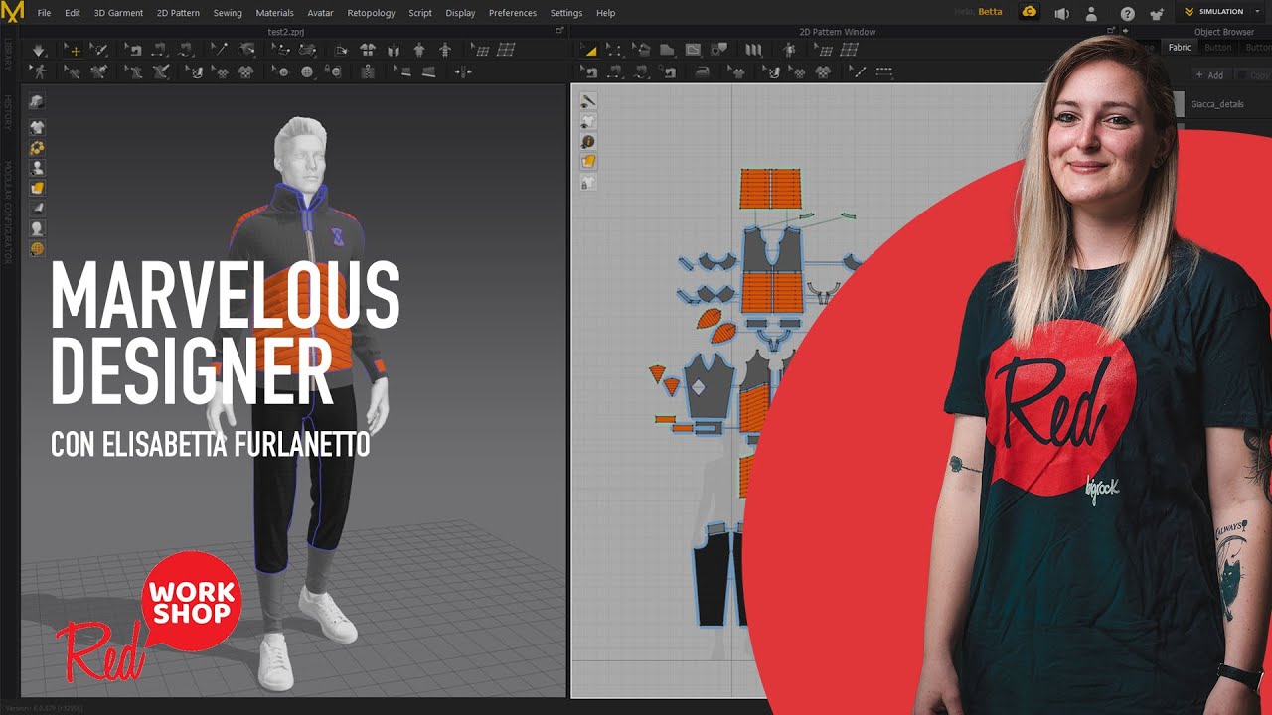The width and height of the screenshot is (1272, 715).
Task: Select the Giacca_details fabric entry
Action: 1217,104
